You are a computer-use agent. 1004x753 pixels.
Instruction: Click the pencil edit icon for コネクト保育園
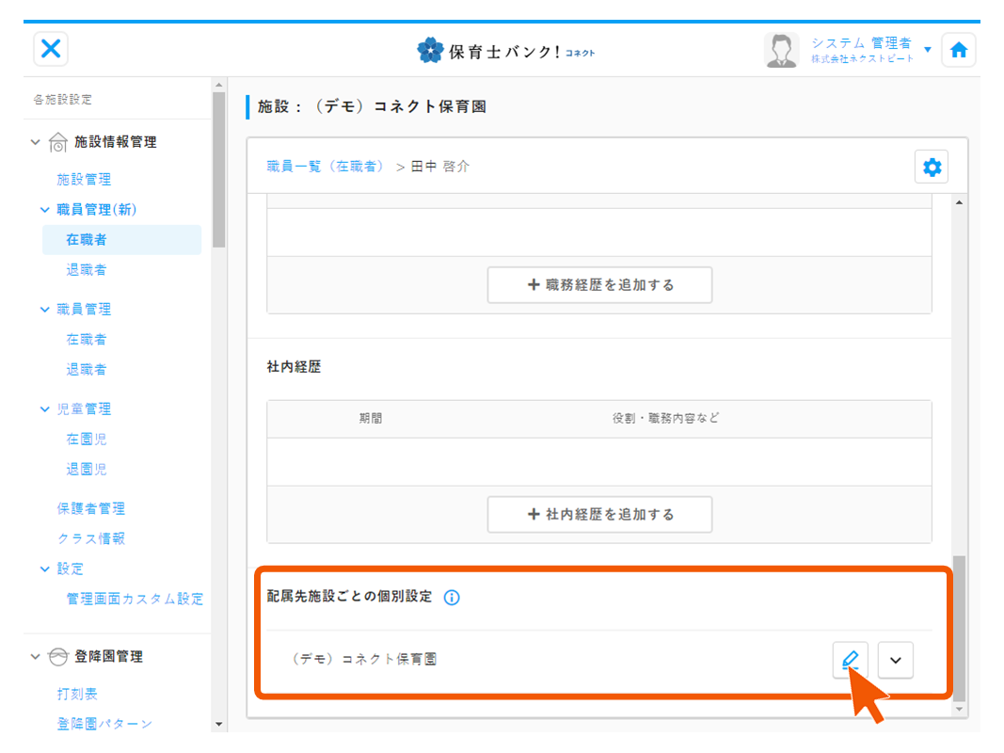(x=850, y=660)
